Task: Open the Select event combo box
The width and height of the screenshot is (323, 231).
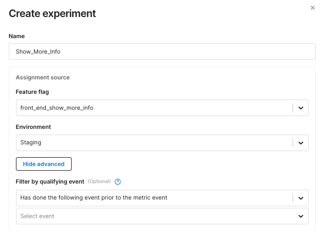Action: [x=155, y=216]
